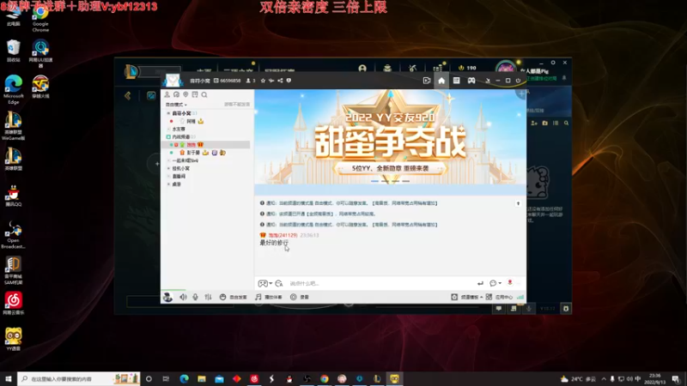Search the channel member list
687x386 pixels.
(204, 94)
